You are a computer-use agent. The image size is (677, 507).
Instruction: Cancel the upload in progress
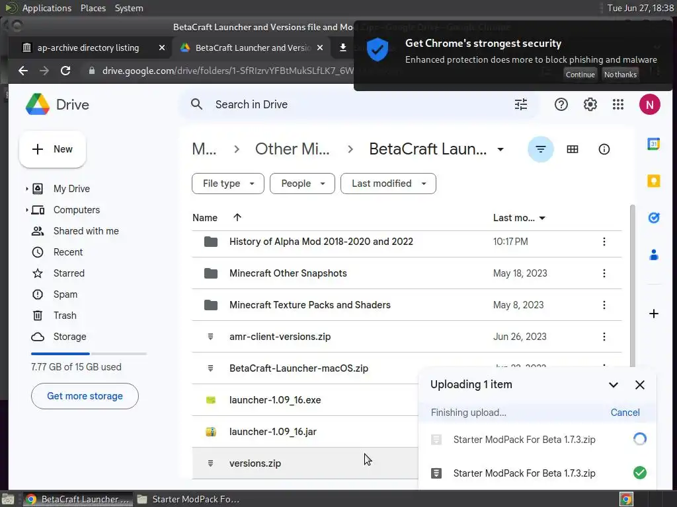(x=625, y=413)
